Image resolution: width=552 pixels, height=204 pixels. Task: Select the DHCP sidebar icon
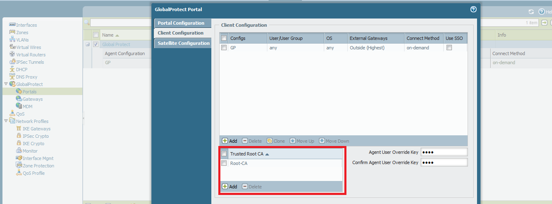(x=12, y=70)
